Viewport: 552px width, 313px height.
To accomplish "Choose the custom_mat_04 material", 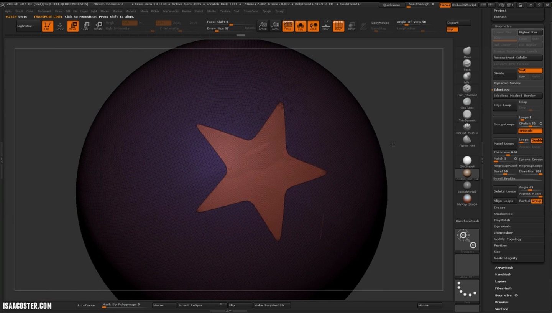I will (467, 174).
